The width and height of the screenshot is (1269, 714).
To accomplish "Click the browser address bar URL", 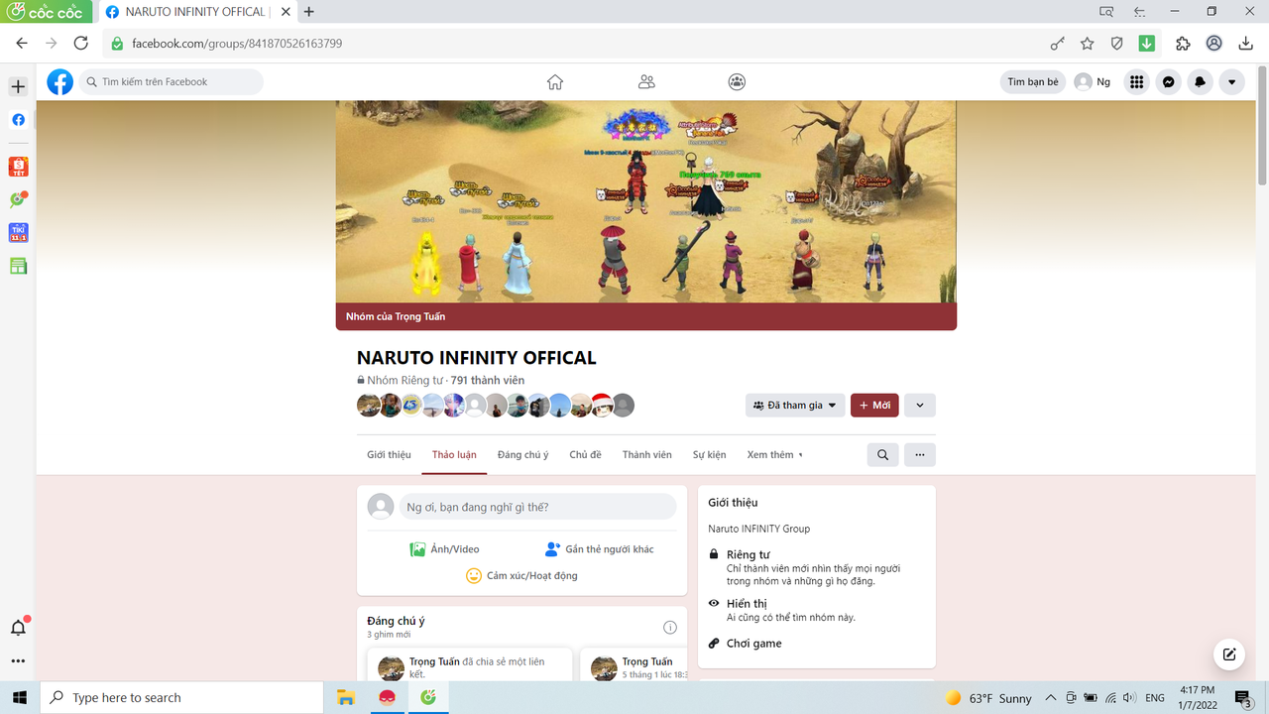I will point(237,44).
